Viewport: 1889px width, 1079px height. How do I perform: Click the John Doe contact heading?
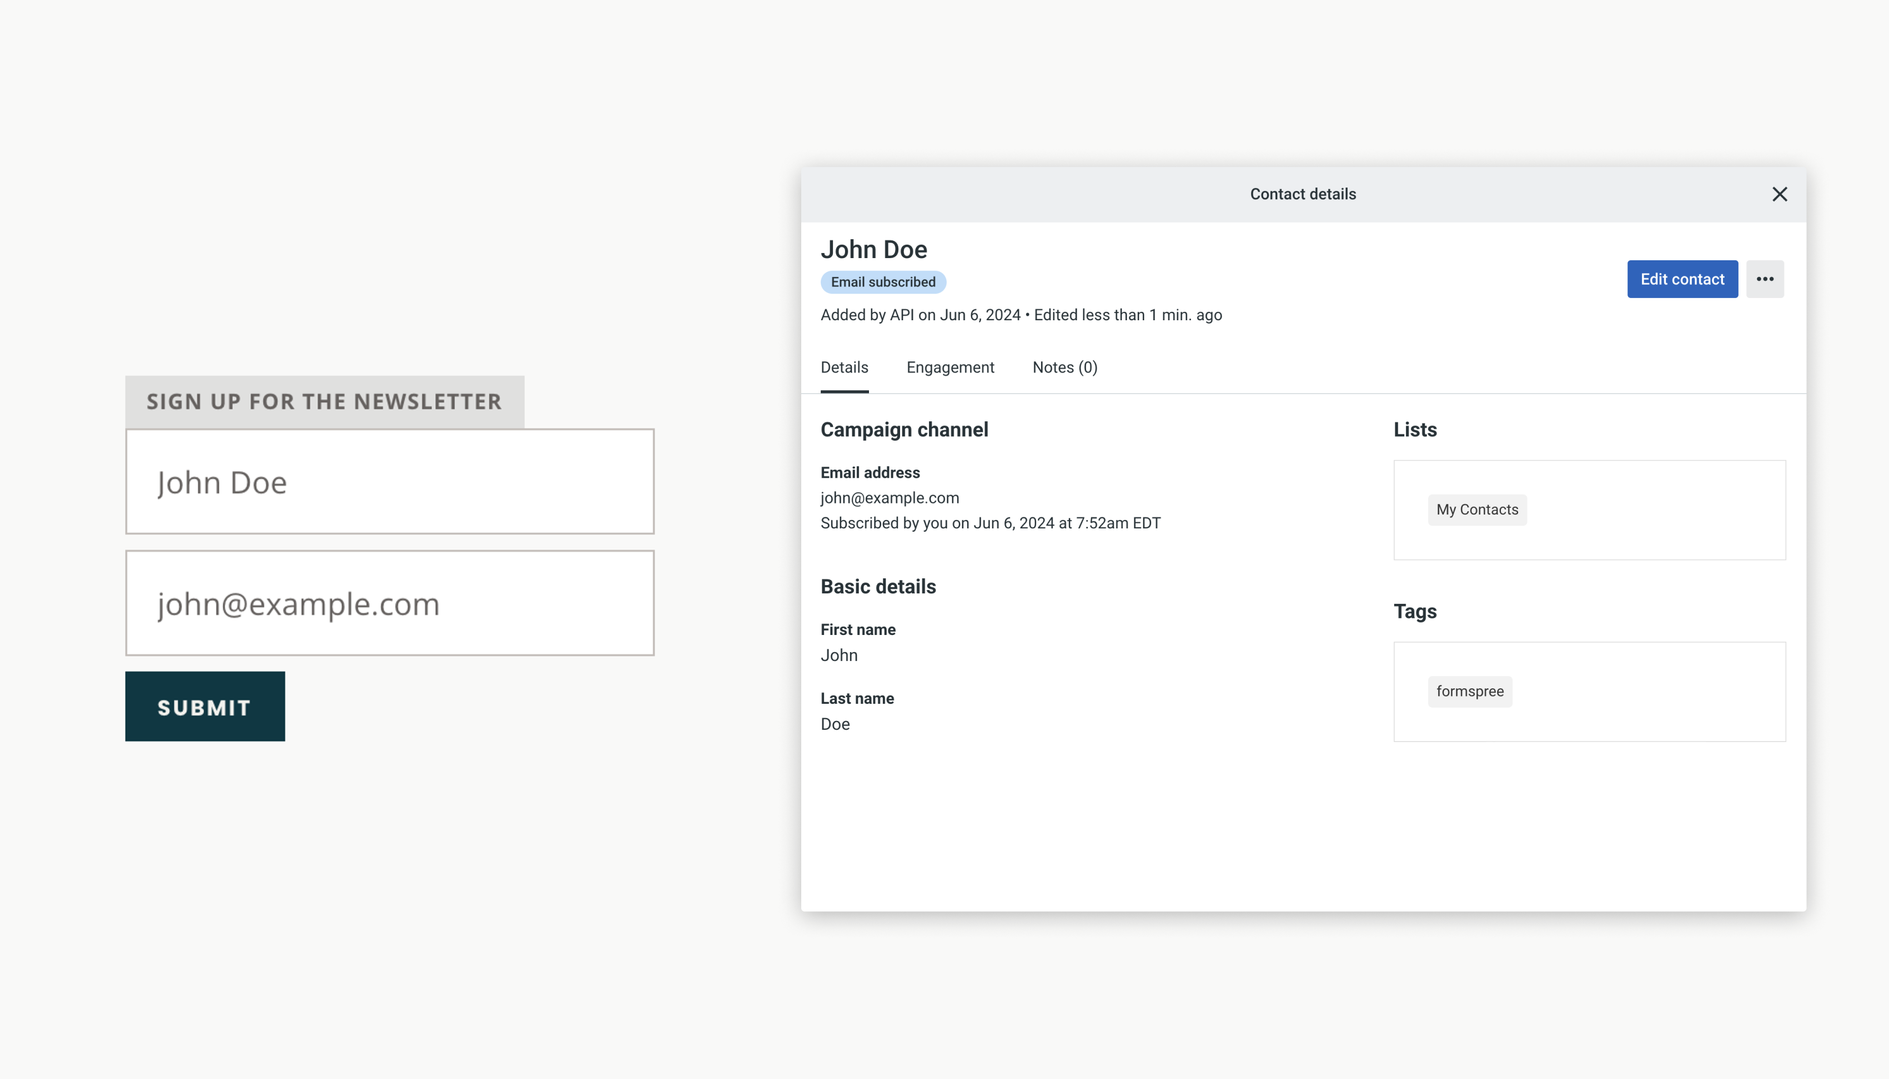[x=873, y=250]
